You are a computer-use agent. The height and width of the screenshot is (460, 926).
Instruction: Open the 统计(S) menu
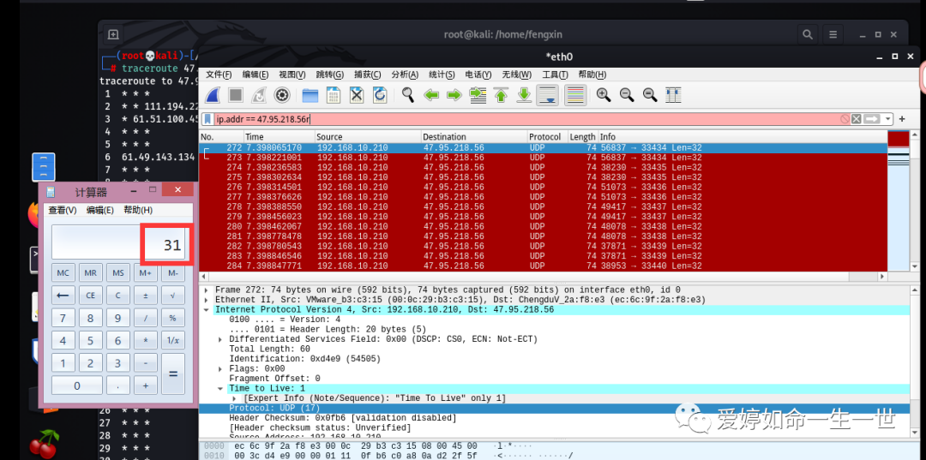[442, 75]
